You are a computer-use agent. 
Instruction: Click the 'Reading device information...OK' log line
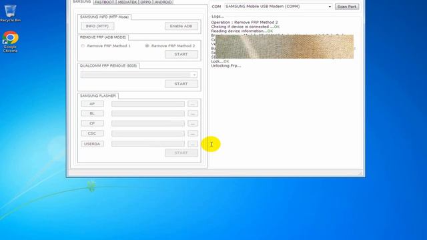tap(242, 31)
